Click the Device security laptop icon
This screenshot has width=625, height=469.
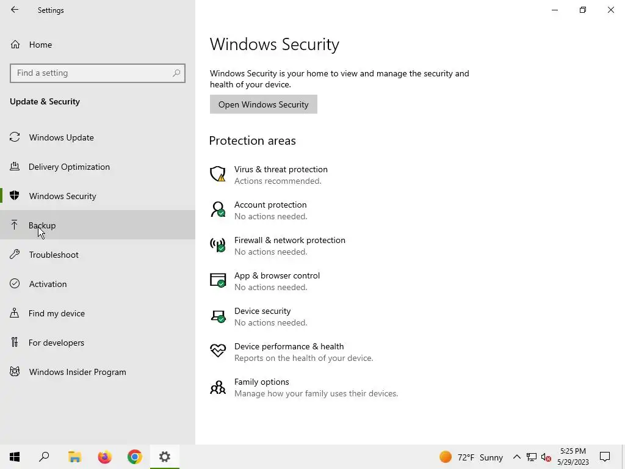pyautogui.click(x=218, y=316)
